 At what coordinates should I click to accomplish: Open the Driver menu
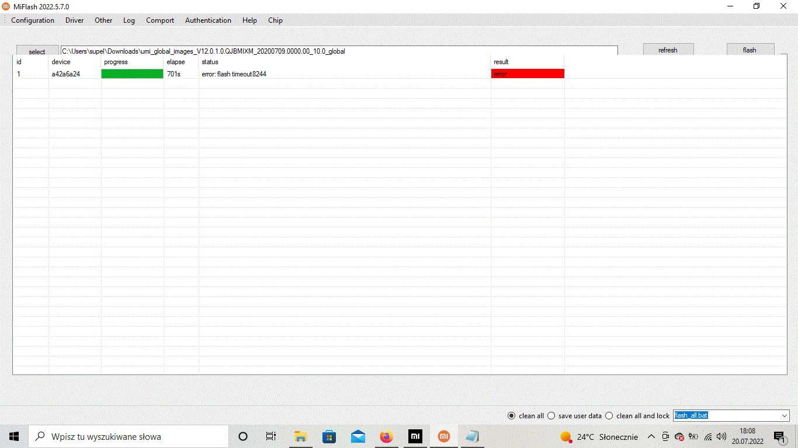74,20
